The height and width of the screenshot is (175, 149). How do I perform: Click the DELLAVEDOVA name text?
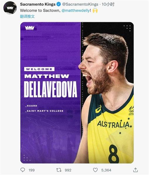coord(51,89)
